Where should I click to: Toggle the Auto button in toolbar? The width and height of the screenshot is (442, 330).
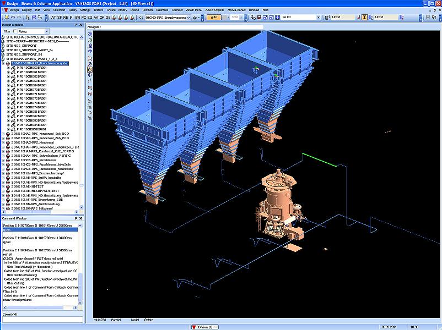tap(215, 17)
